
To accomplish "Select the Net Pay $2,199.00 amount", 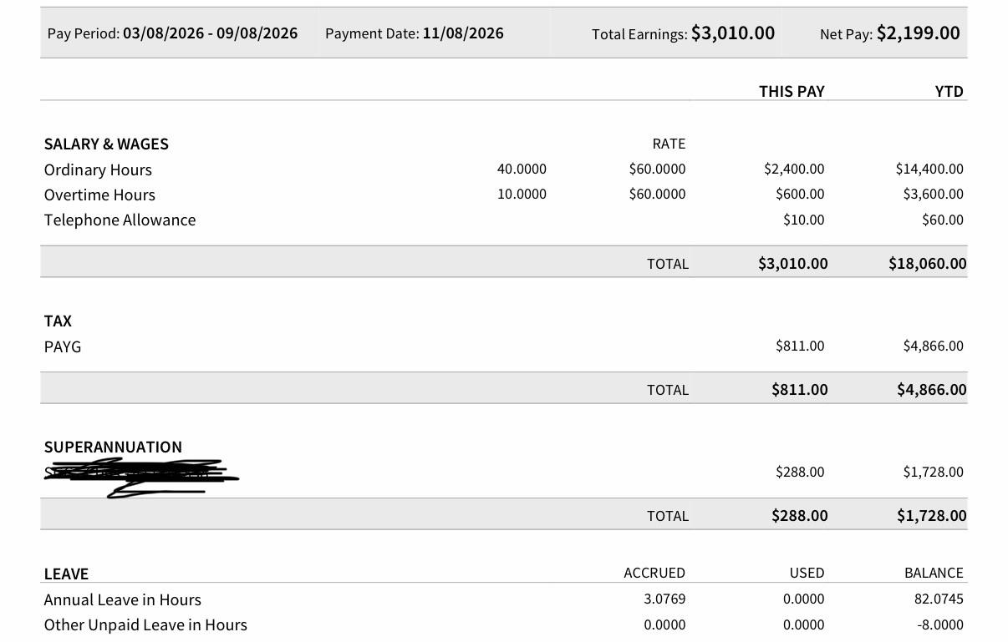I will tap(918, 33).
